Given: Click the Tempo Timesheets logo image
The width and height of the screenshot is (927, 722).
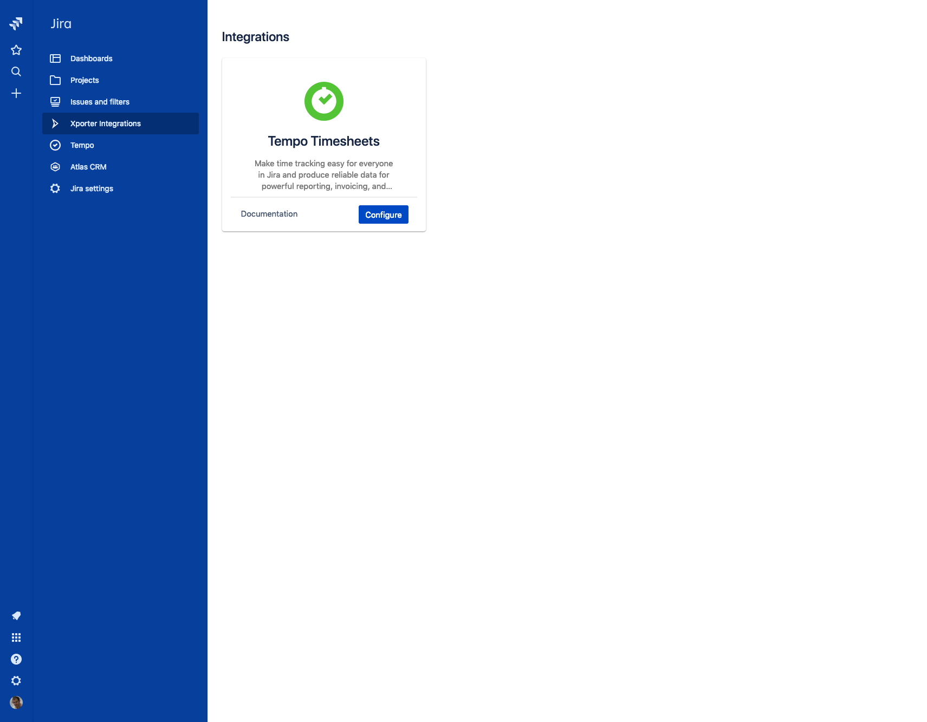Looking at the screenshot, I should (324, 101).
